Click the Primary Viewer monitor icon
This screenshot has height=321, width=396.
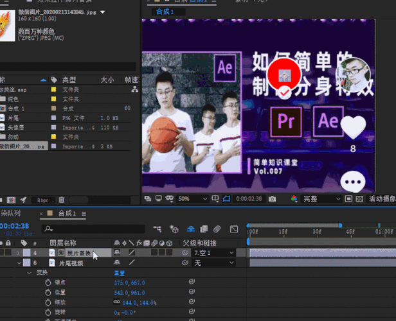(x=159, y=199)
